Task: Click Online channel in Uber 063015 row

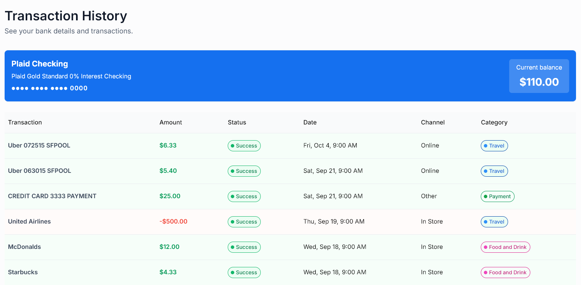Action: click(x=430, y=171)
